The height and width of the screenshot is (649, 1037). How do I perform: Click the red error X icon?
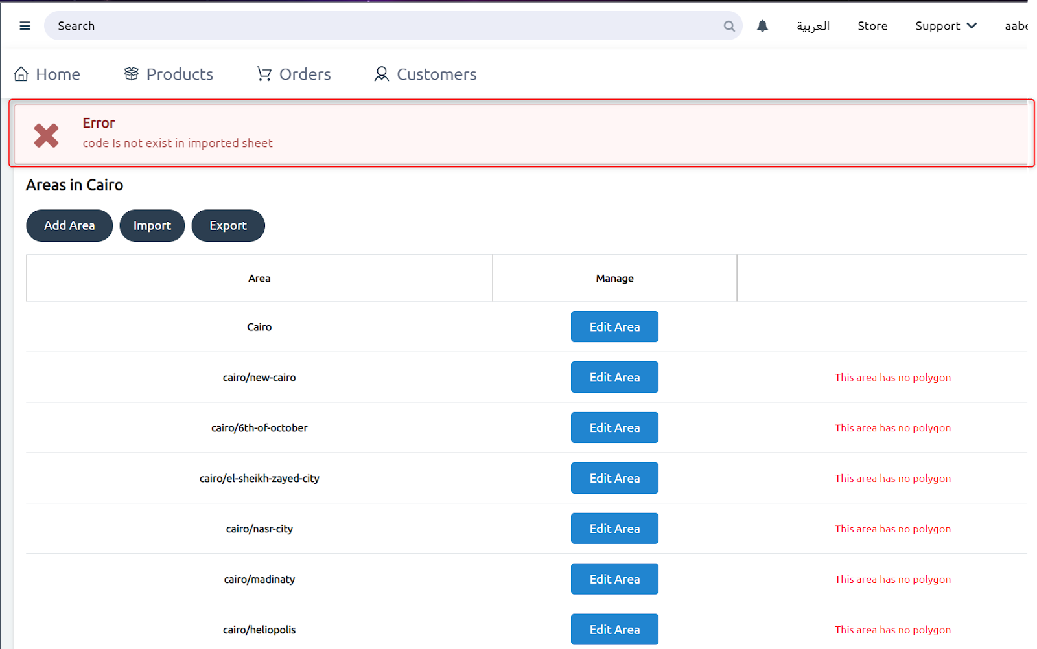[46, 135]
